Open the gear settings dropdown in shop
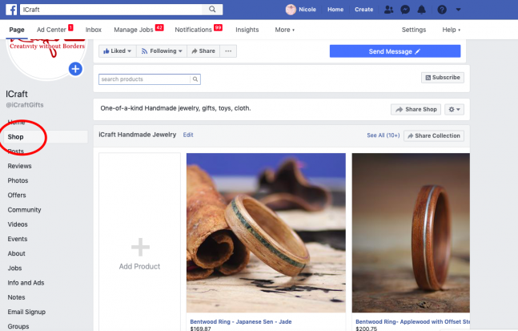 coord(454,110)
